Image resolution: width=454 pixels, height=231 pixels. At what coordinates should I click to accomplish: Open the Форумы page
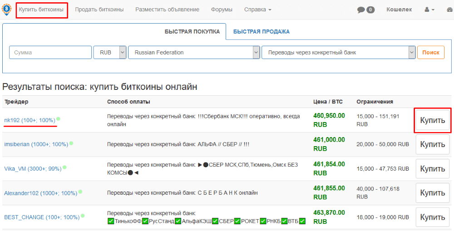tap(222, 10)
